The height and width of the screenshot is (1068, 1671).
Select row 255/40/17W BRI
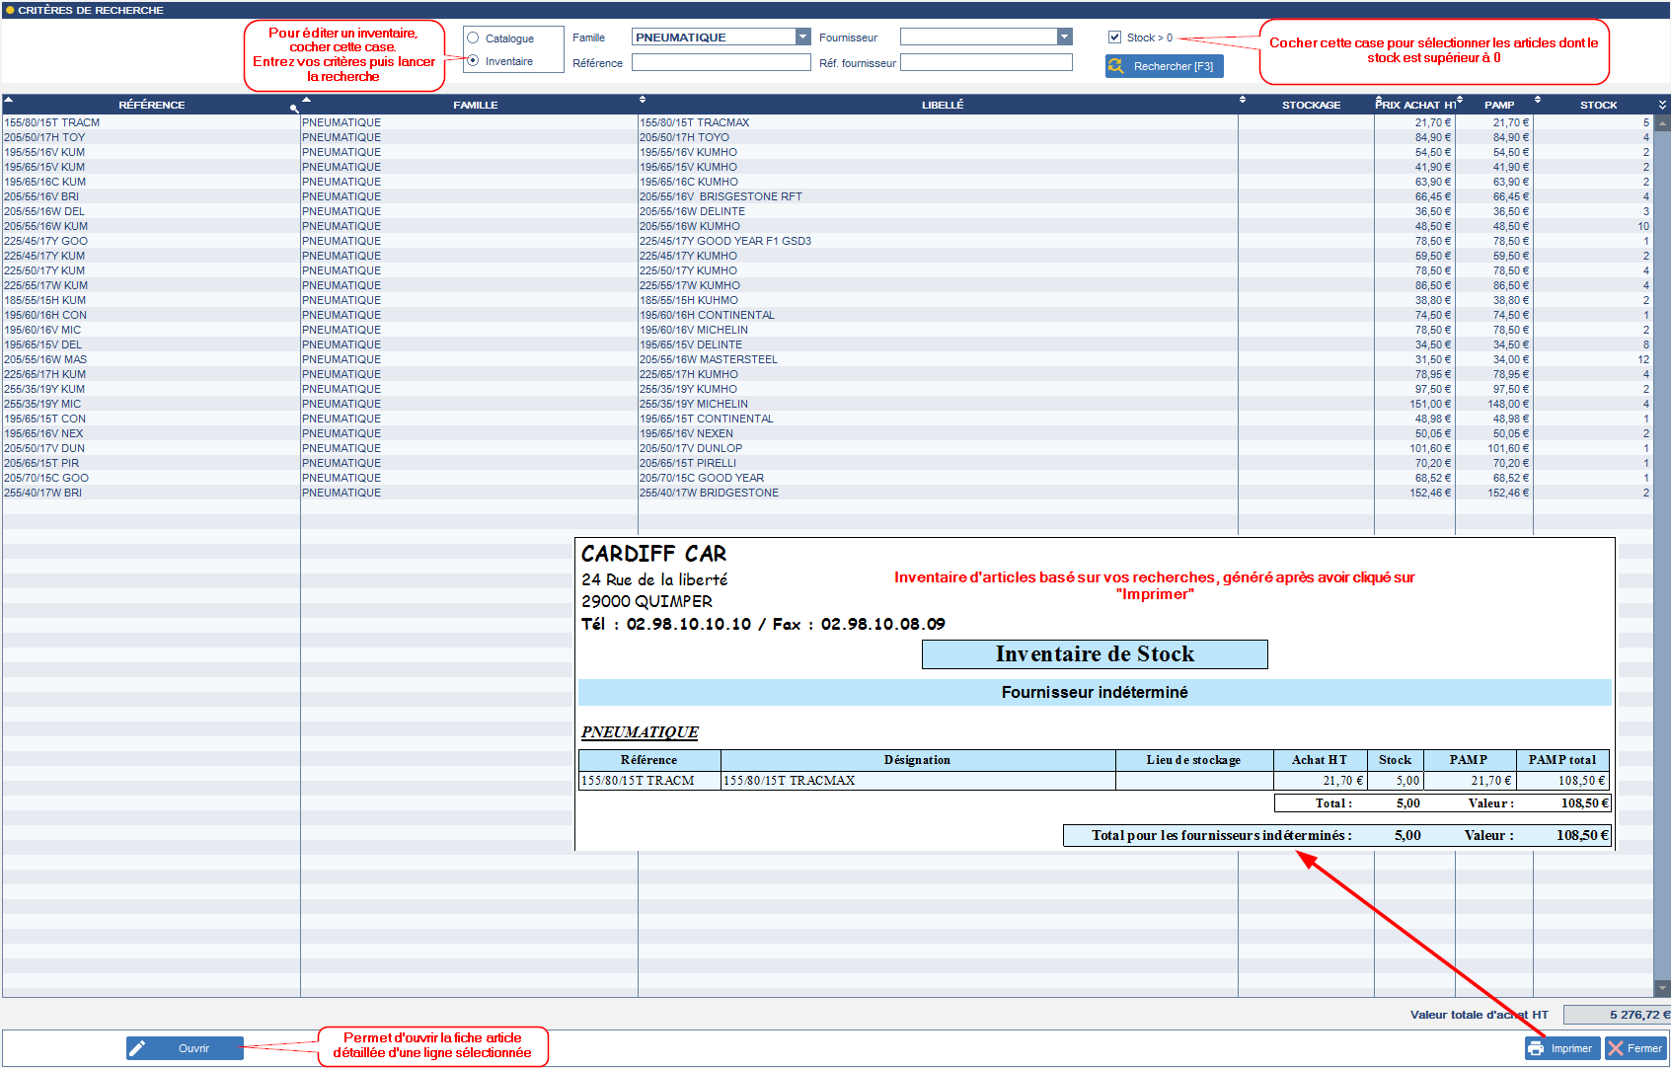(x=827, y=493)
